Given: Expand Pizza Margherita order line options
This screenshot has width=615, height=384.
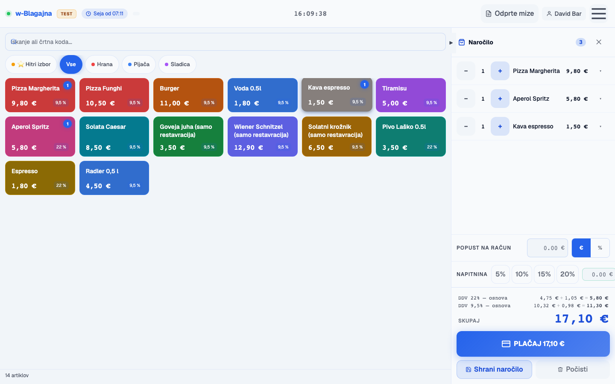Looking at the screenshot, I should (600, 71).
